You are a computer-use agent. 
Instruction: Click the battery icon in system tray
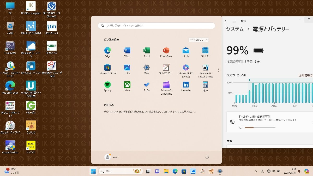click(279, 171)
